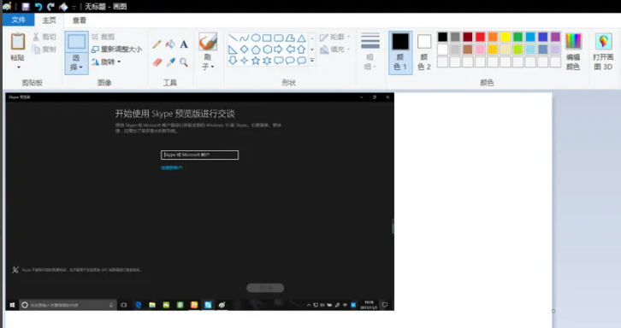
Task: Activate Color 2 background selector
Action: coord(424,53)
